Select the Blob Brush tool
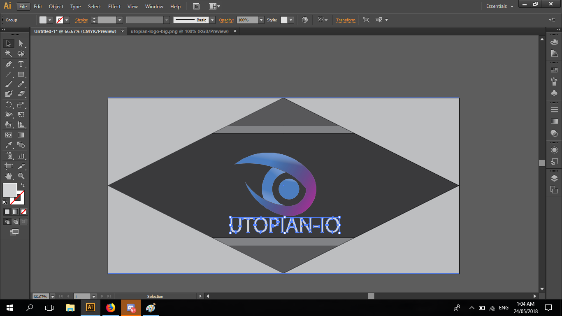The image size is (562, 316). click(x=8, y=94)
